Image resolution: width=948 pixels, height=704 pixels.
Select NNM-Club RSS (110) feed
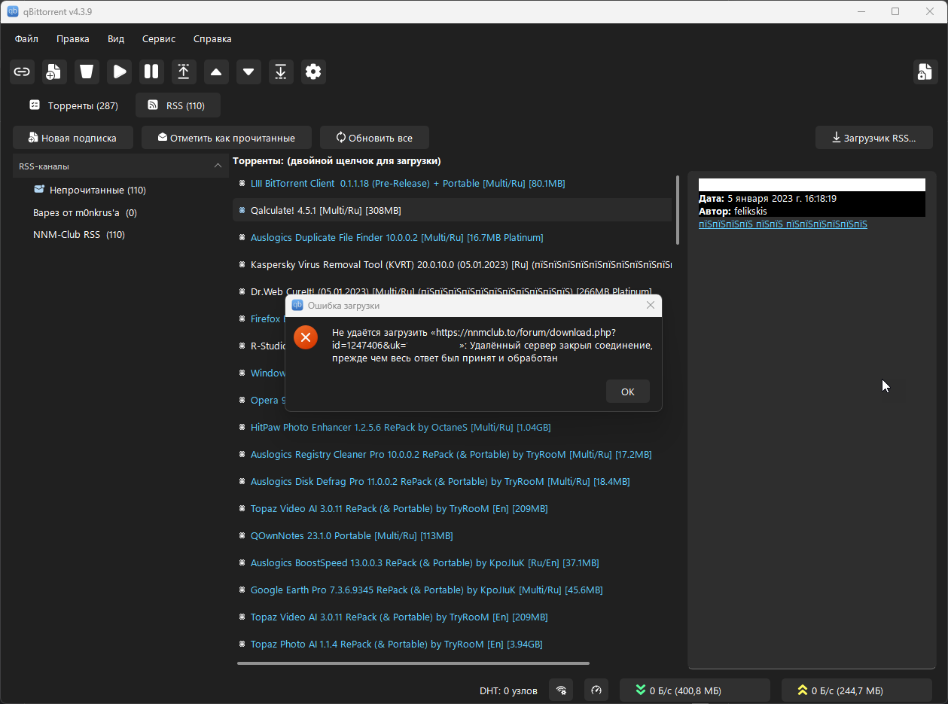(79, 234)
